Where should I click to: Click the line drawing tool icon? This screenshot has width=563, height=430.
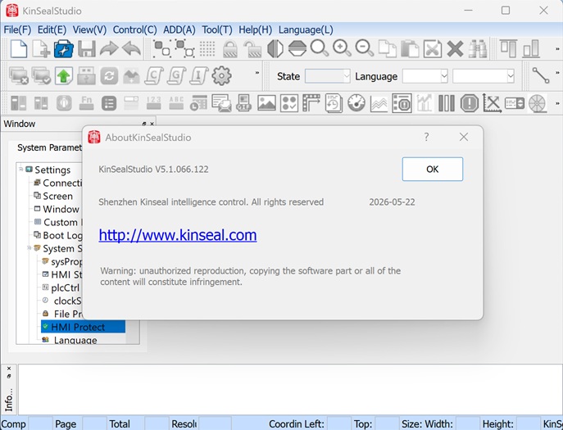(x=540, y=75)
